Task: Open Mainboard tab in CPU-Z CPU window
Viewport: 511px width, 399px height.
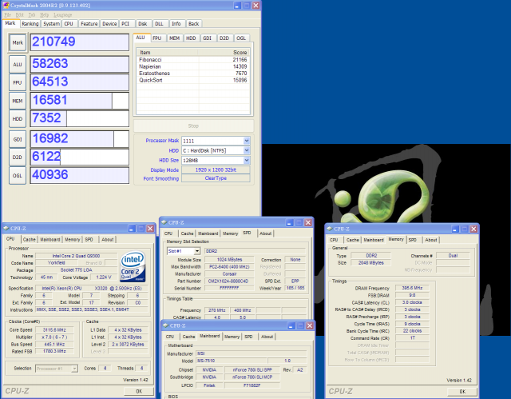Action: (50, 239)
